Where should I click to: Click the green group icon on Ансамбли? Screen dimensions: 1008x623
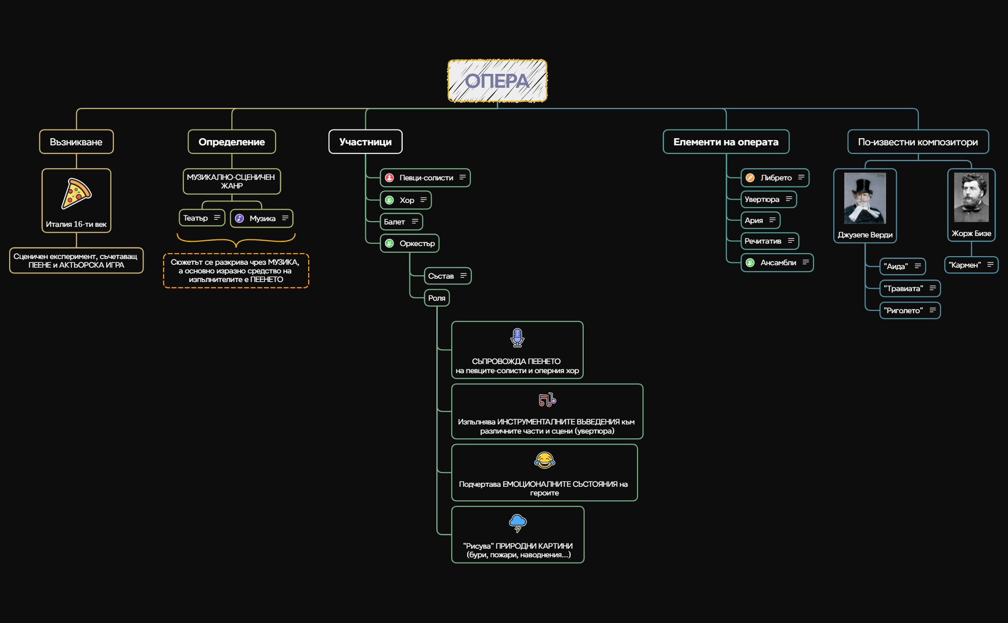click(x=750, y=263)
